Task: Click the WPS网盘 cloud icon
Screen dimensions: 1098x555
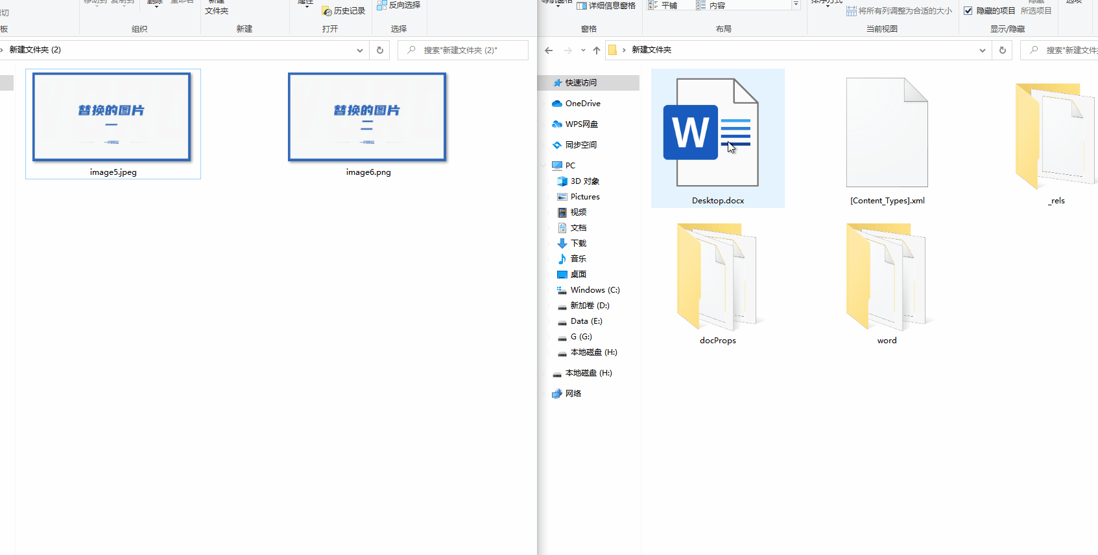Action: [x=556, y=124]
